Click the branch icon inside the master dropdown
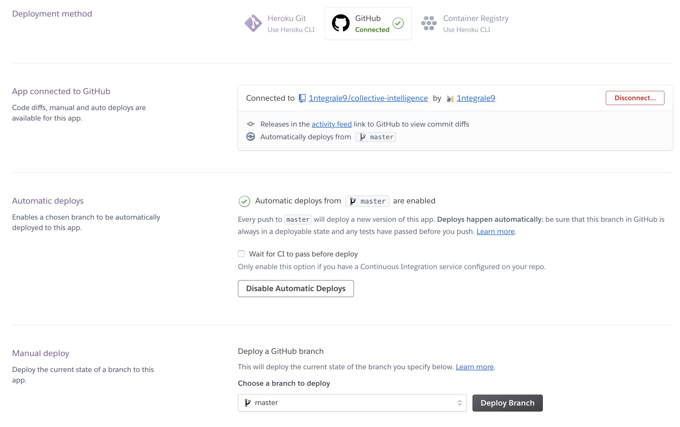This screenshot has height=427, width=680. 248,403
